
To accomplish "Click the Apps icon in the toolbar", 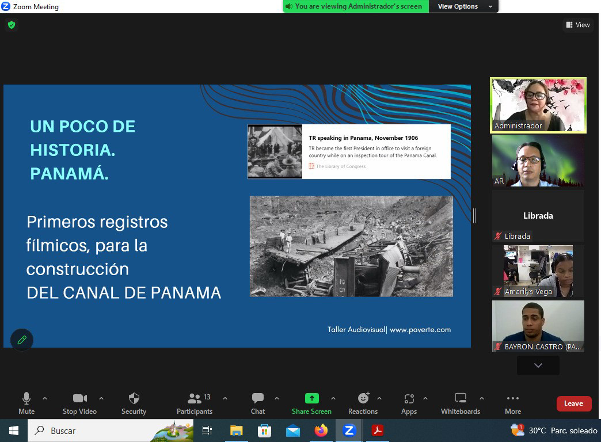I will pos(409,397).
